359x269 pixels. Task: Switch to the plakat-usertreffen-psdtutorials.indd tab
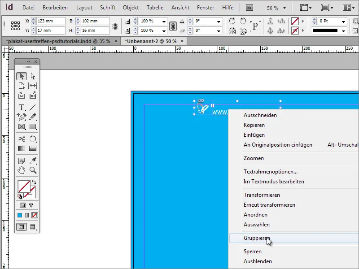pos(58,41)
